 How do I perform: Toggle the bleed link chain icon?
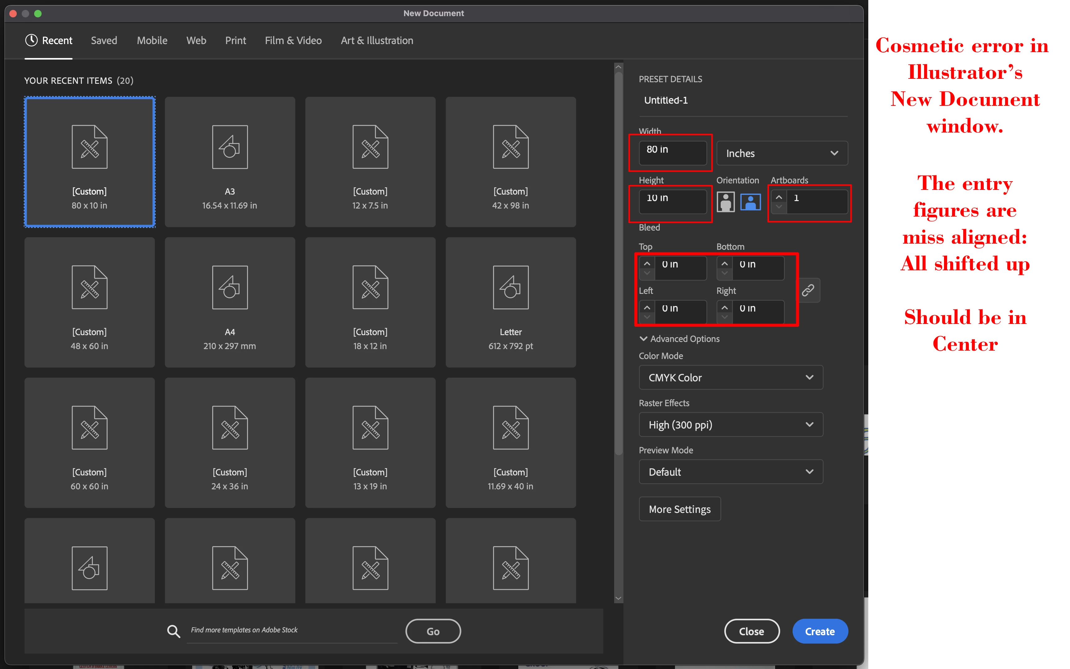click(807, 290)
